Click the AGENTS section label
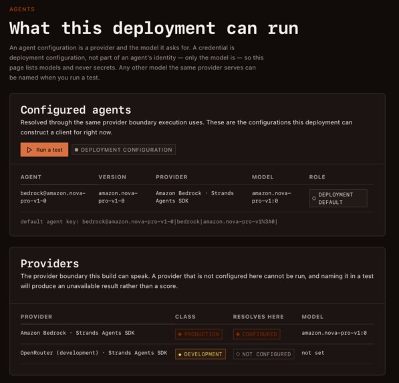The height and width of the screenshot is (383, 399). click(22, 9)
